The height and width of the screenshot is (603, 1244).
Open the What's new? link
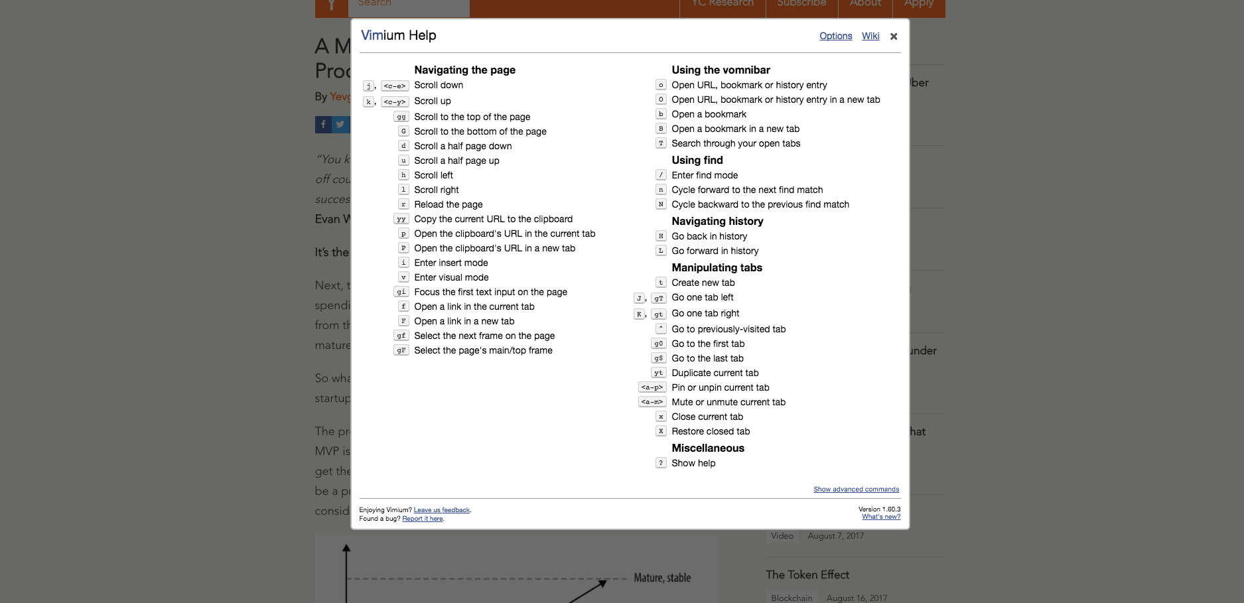tap(881, 517)
